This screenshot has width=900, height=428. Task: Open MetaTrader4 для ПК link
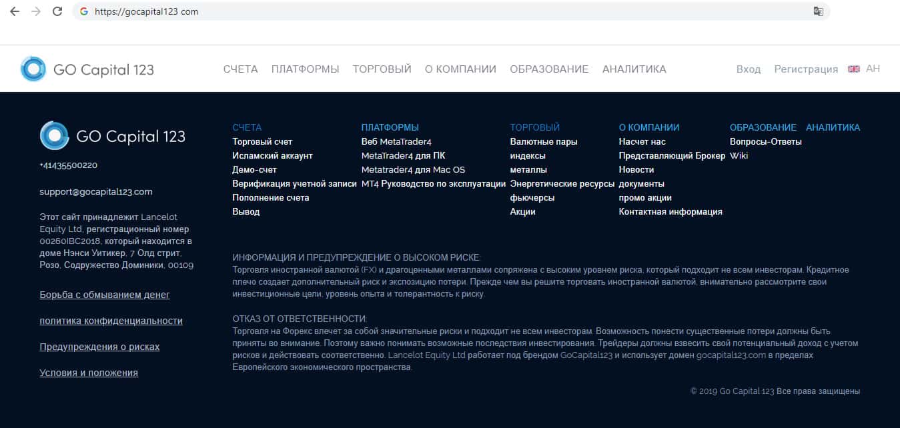[x=403, y=155]
